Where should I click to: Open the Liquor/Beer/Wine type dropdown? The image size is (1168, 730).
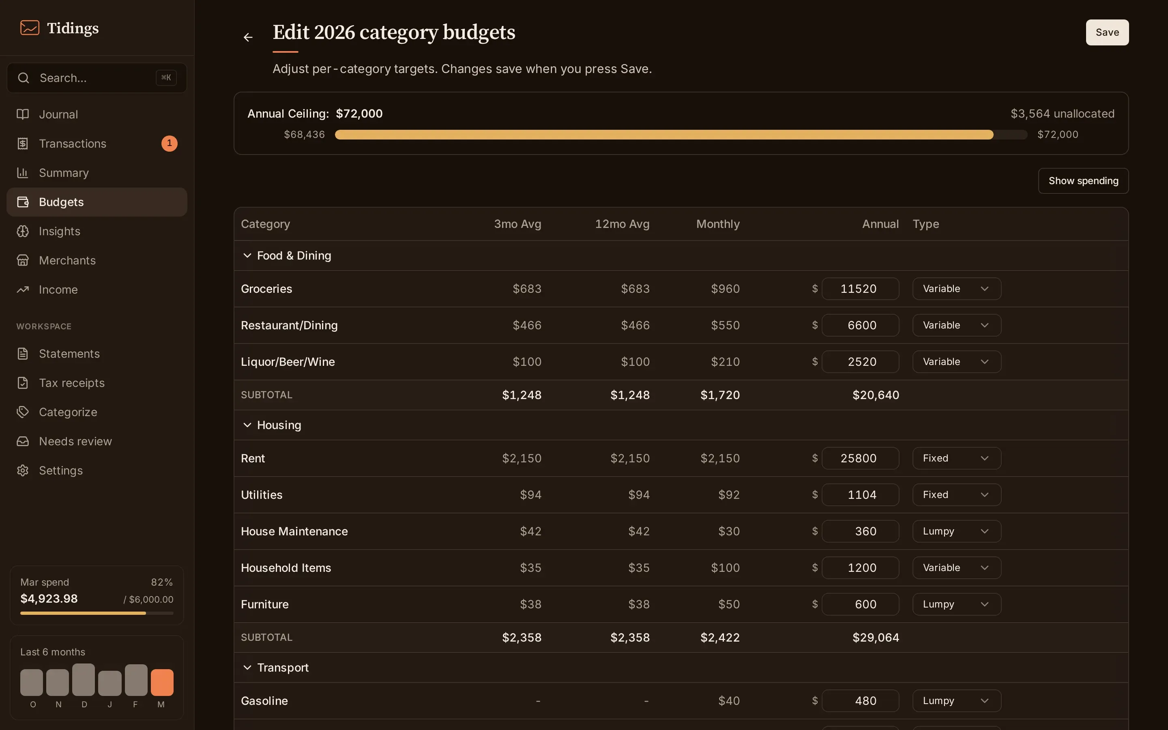[957, 362]
